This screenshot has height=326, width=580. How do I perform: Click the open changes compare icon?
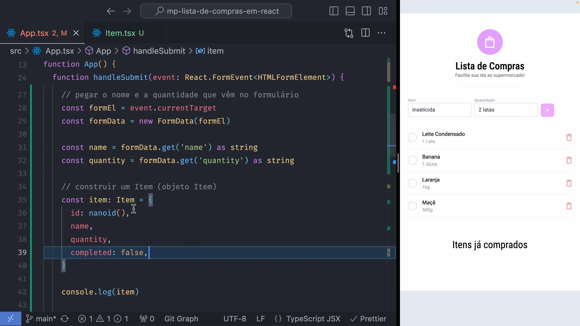coord(349,33)
